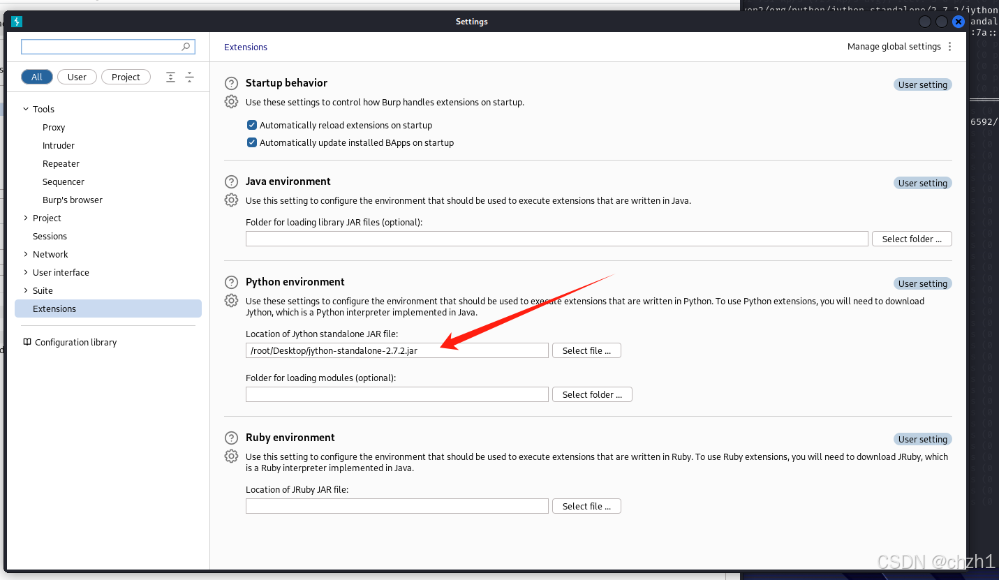Click the folder for loading modules field

coord(397,394)
